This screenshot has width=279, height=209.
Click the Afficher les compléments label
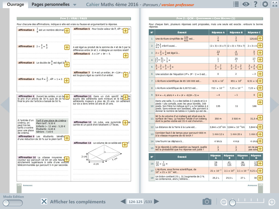point(78,202)
